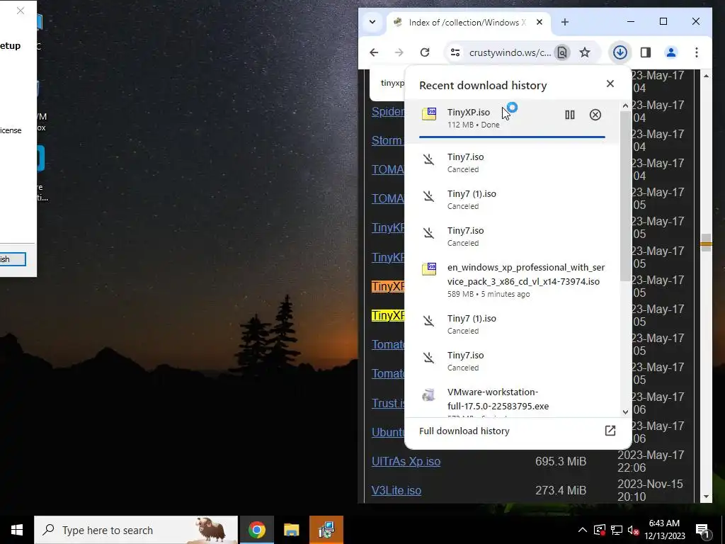Click the VMware-workstation-full-17.5.0 exe entry
The height and width of the screenshot is (544, 725).
click(x=511, y=399)
